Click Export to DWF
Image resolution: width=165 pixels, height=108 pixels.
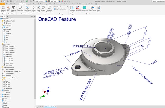click(x=84, y=8)
